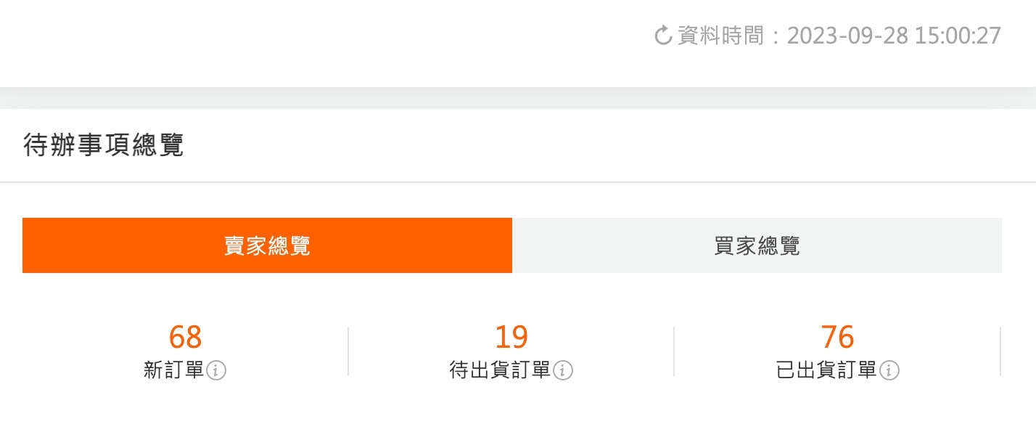Switch to the 買家總覽 tab
Viewport: 1036px width, 424px height.
(757, 245)
